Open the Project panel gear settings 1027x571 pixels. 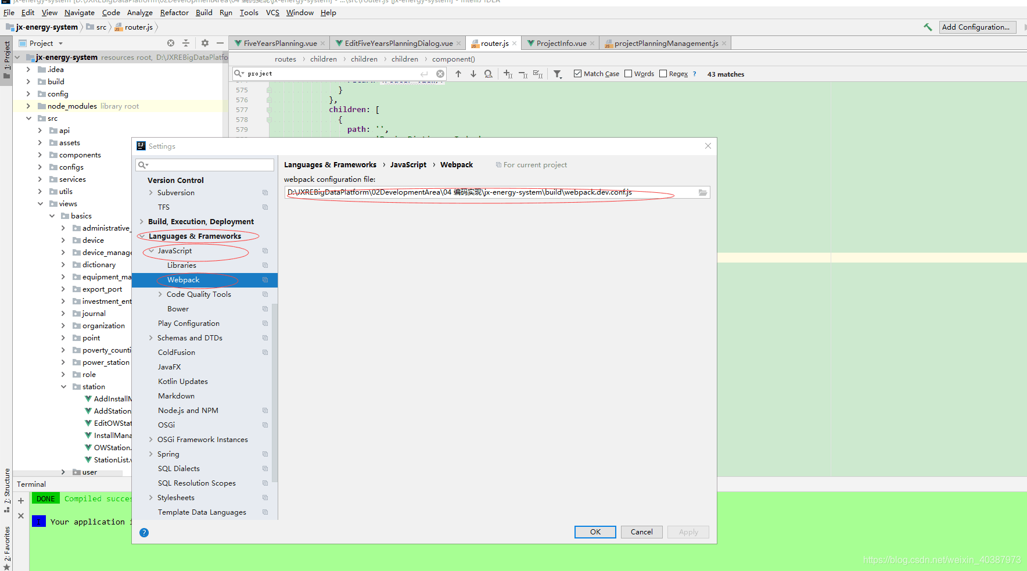pyautogui.click(x=205, y=43)
